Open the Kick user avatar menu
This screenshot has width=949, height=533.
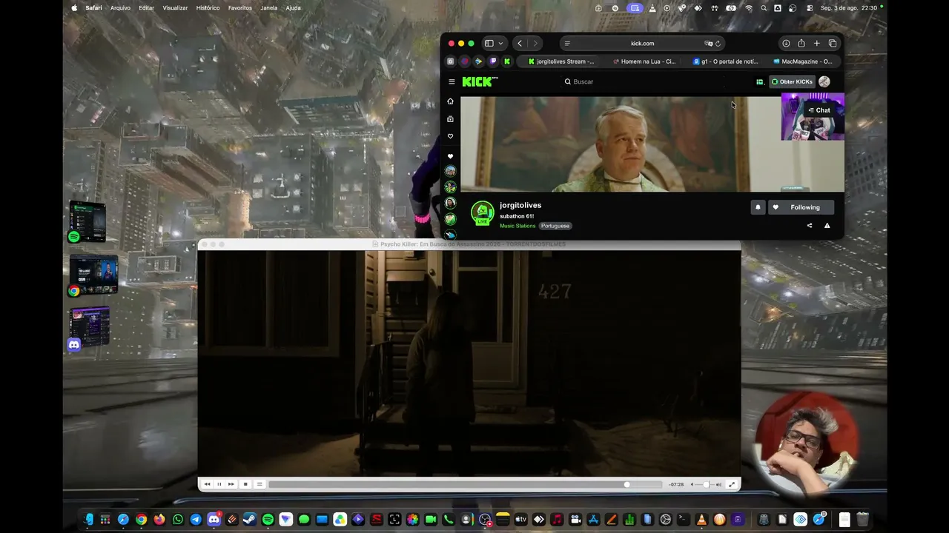pos(824,81)
